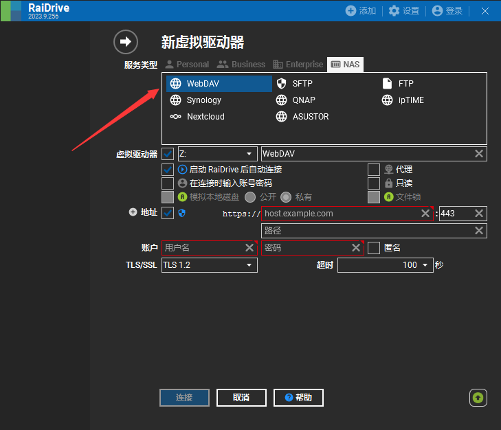Switch to the Enterprise service tab
Screen dimensions: 501x430
[x=298, y=65]
